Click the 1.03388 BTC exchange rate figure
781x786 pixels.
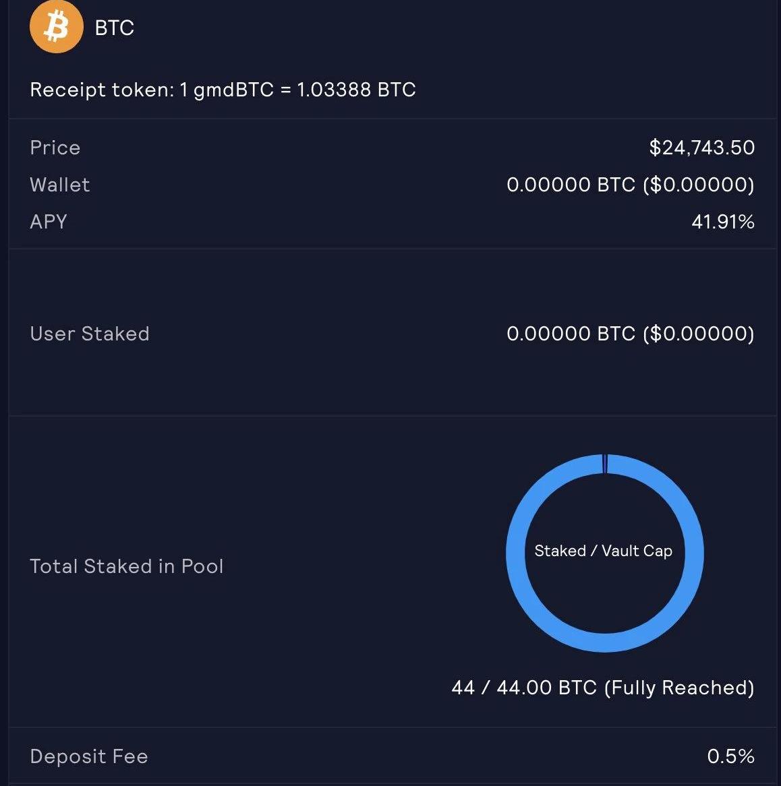356,90
